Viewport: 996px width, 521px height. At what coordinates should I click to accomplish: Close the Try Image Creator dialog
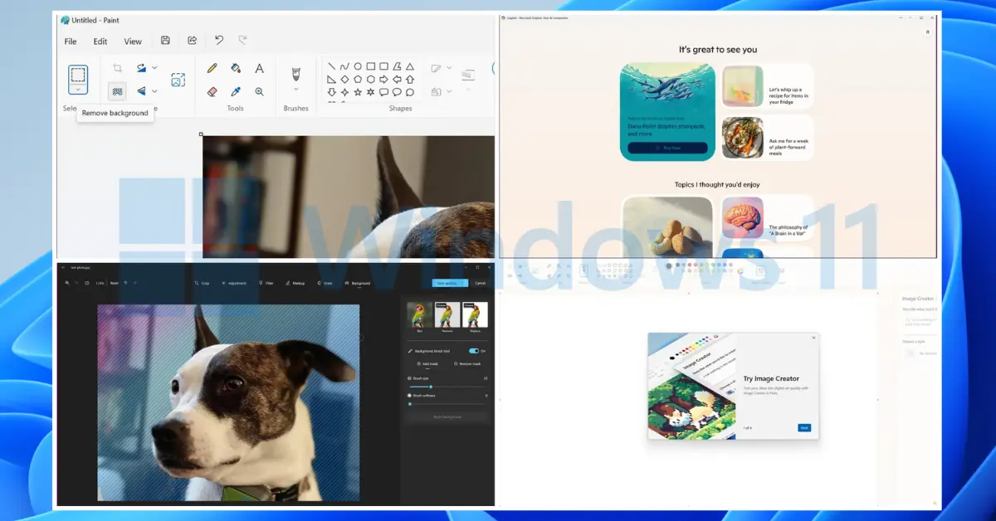pyautogui.click(x=813, y=338)
